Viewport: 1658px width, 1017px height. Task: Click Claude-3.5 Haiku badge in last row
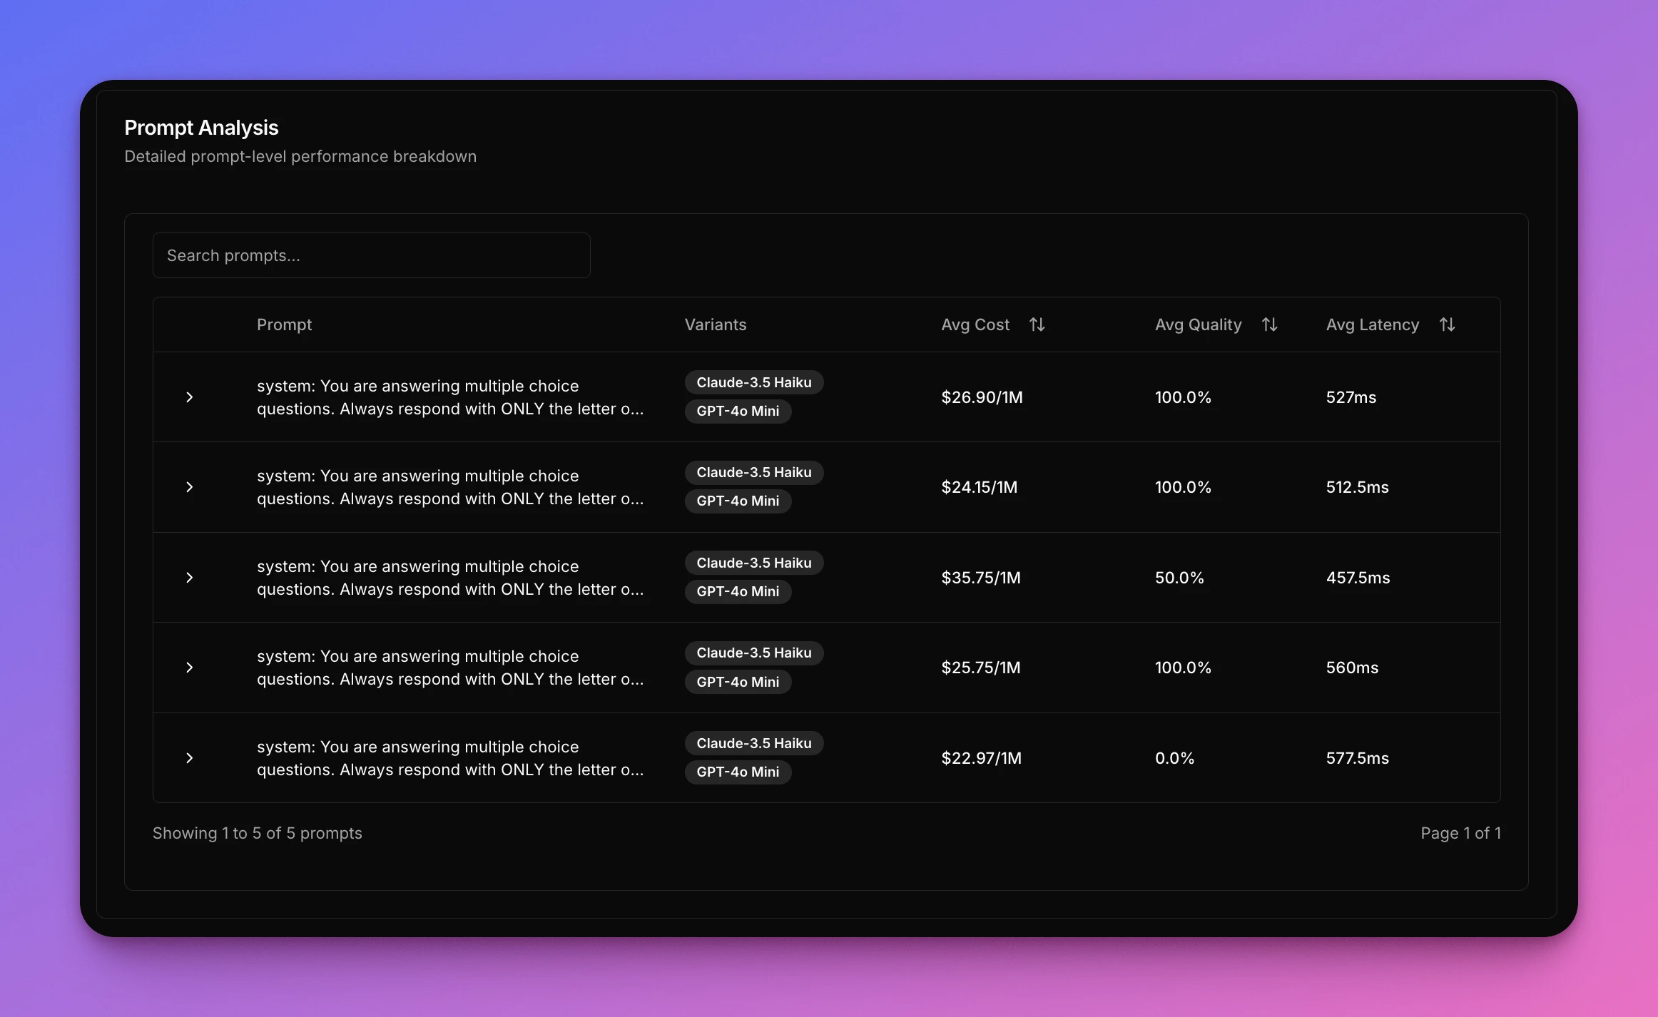753,743
